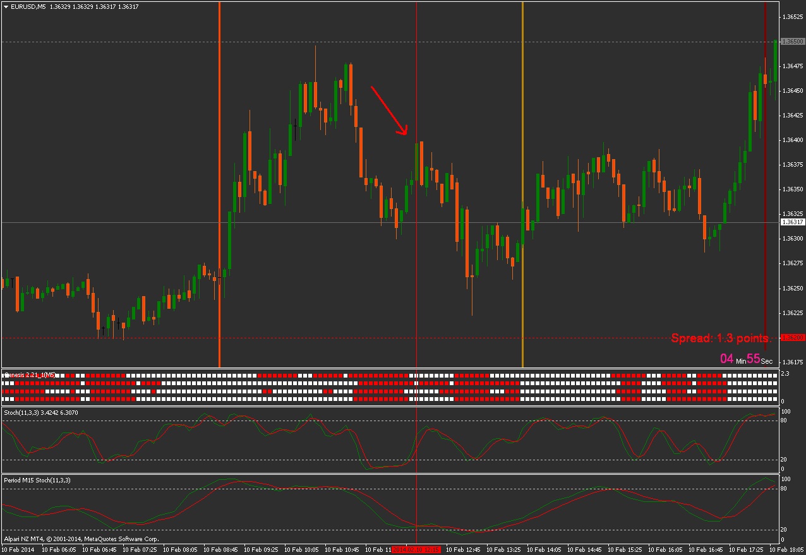806x555 pixels.
Task: Select the dark red vertical line near 18:05
Action: 765,177
